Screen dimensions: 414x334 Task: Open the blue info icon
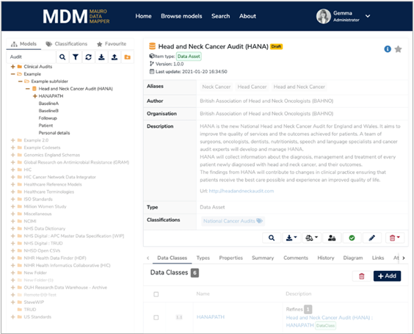(388, 49)
